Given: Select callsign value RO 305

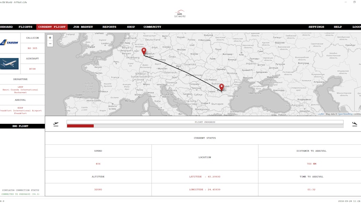Looking at the screenshot, I should tap(32, 48).
